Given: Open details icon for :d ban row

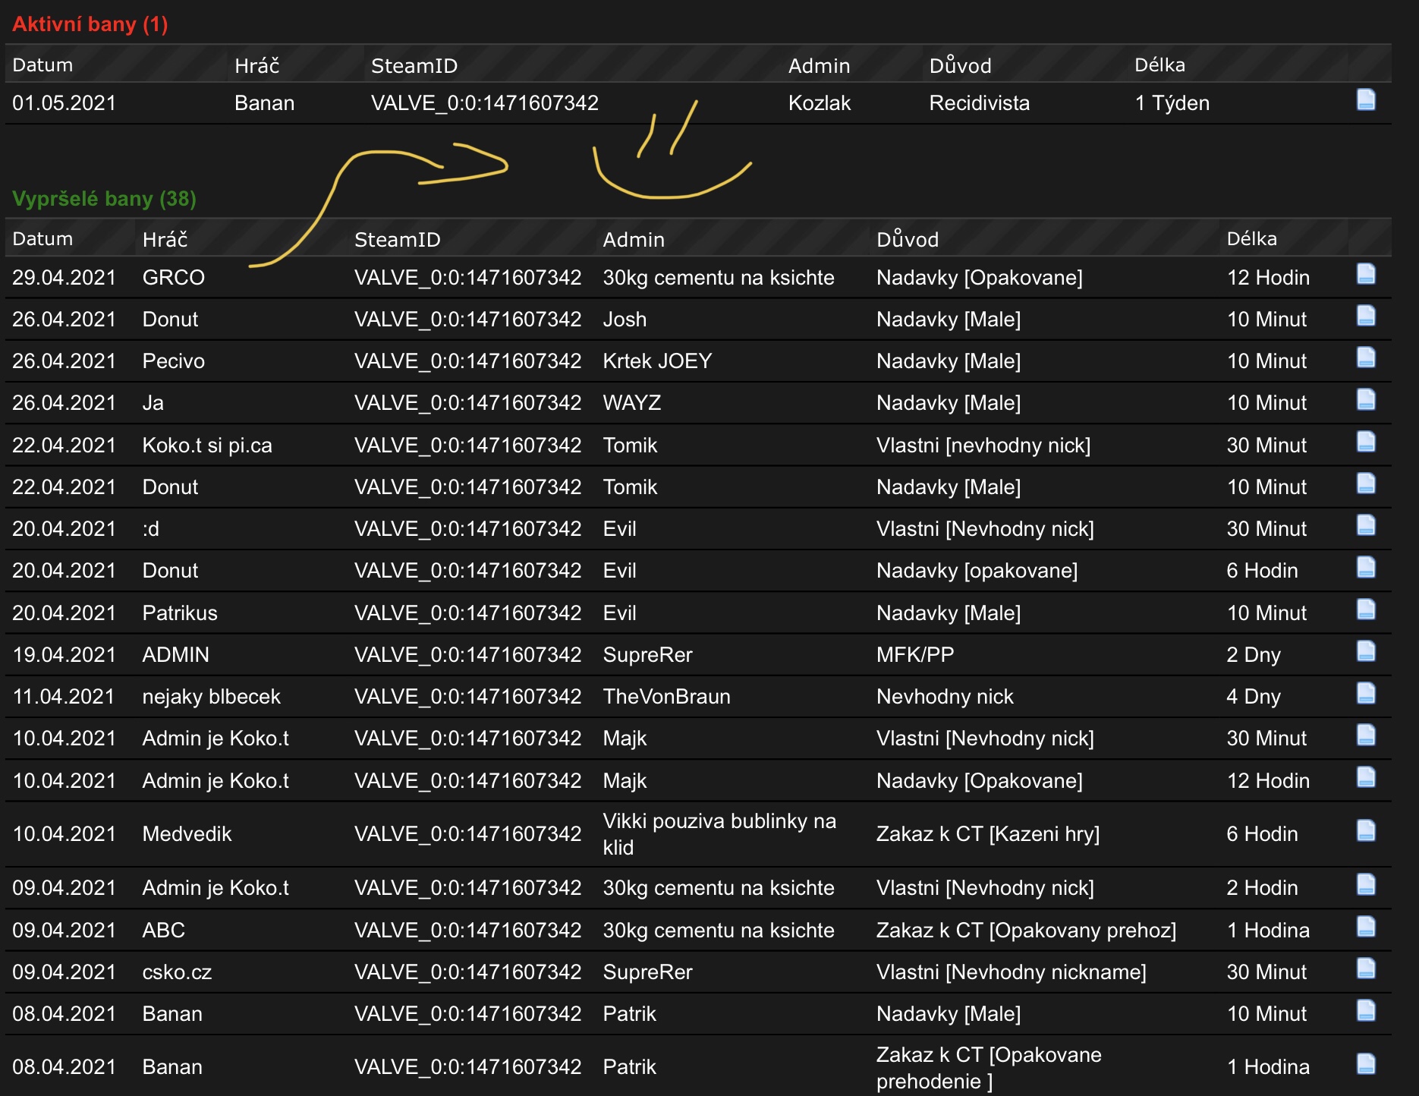Looking at the screenshot, I should 1365,525.
